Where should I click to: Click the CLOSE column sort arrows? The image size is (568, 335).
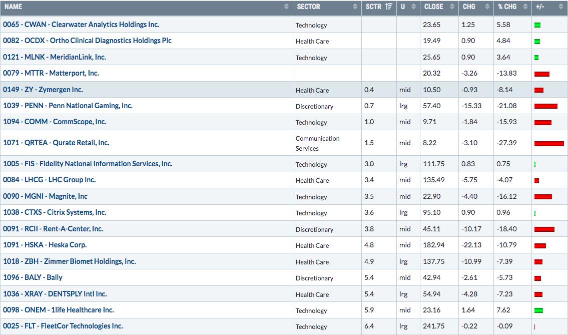tap(451, 7)
